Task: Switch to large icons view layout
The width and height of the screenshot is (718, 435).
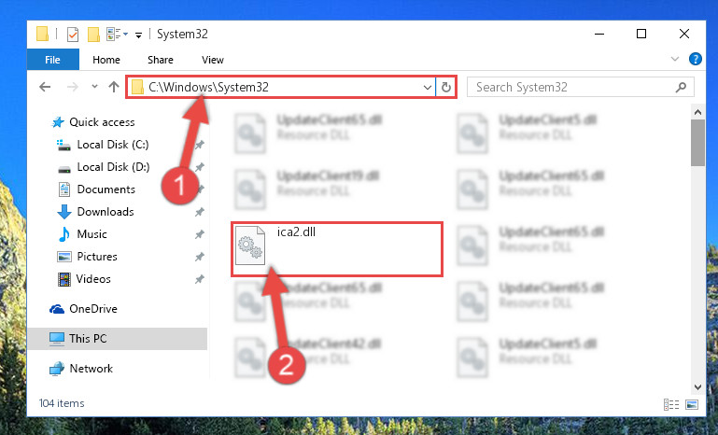Action: pyautogui.click(x=692, y=404)
